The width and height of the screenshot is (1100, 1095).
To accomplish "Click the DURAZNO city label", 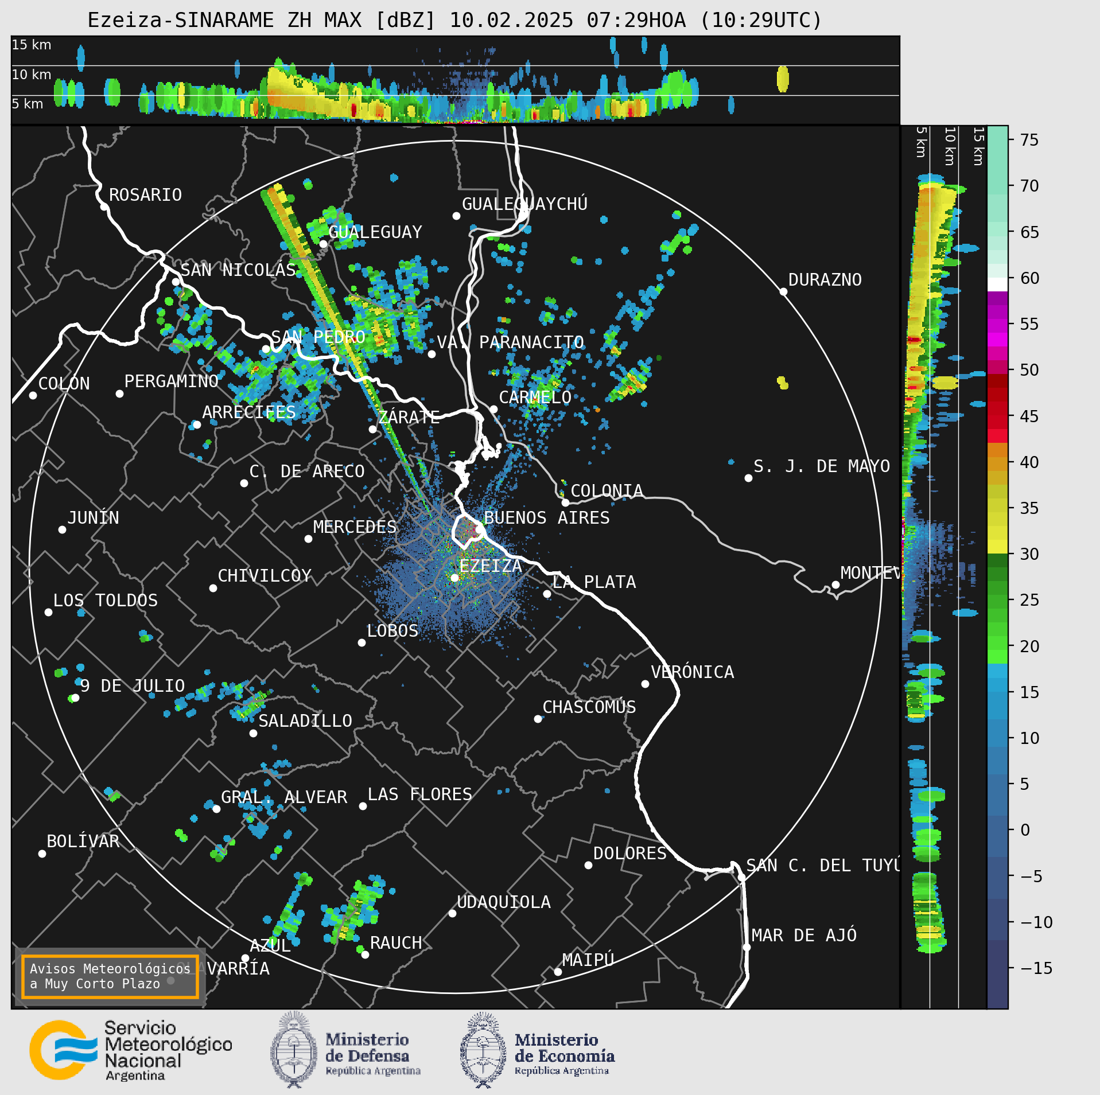I will (825, 280).
